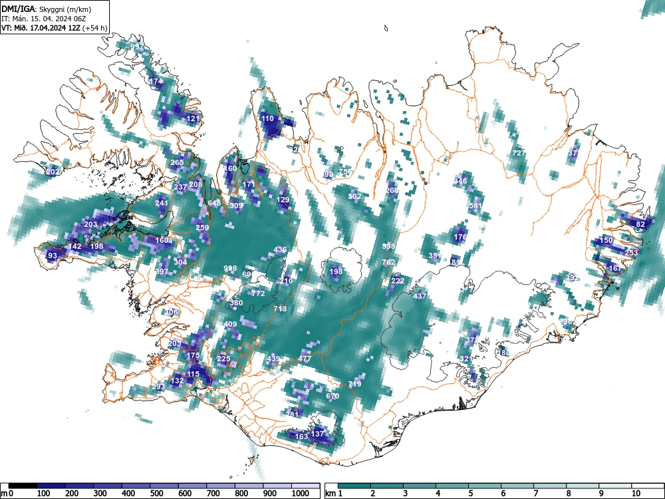Select the map value 437
Screen dimensions: 665x499
click(x=420, y=296)
